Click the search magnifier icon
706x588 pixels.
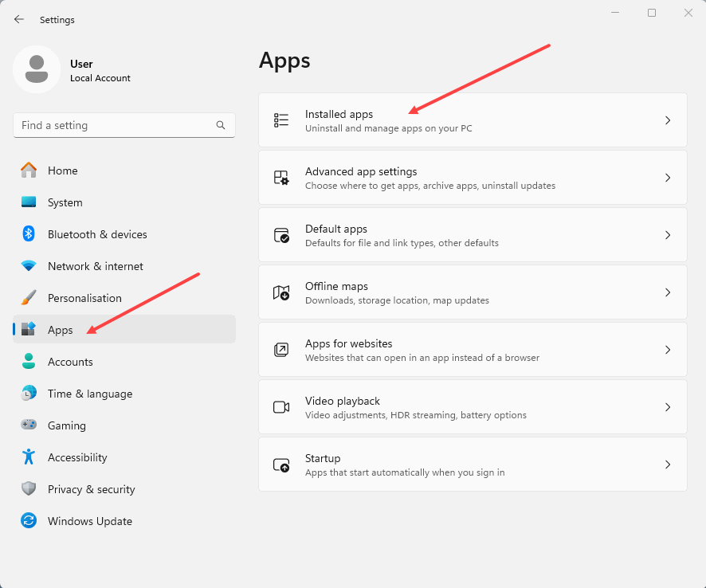tap(221, 125)
